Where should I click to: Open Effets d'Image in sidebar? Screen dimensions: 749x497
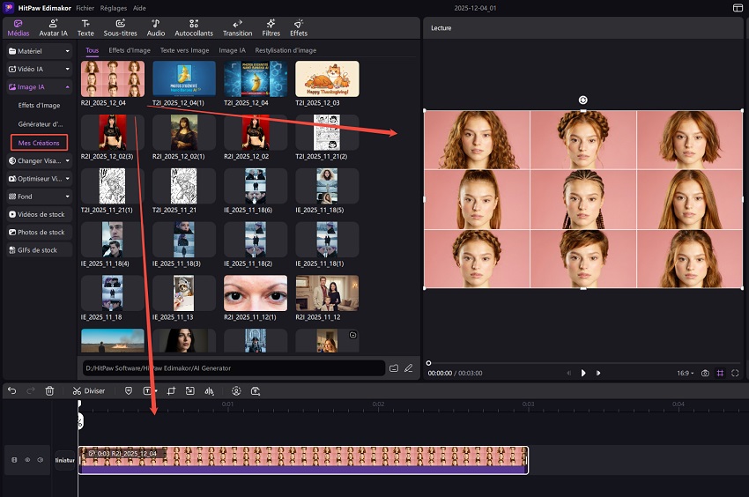(39, 105)
